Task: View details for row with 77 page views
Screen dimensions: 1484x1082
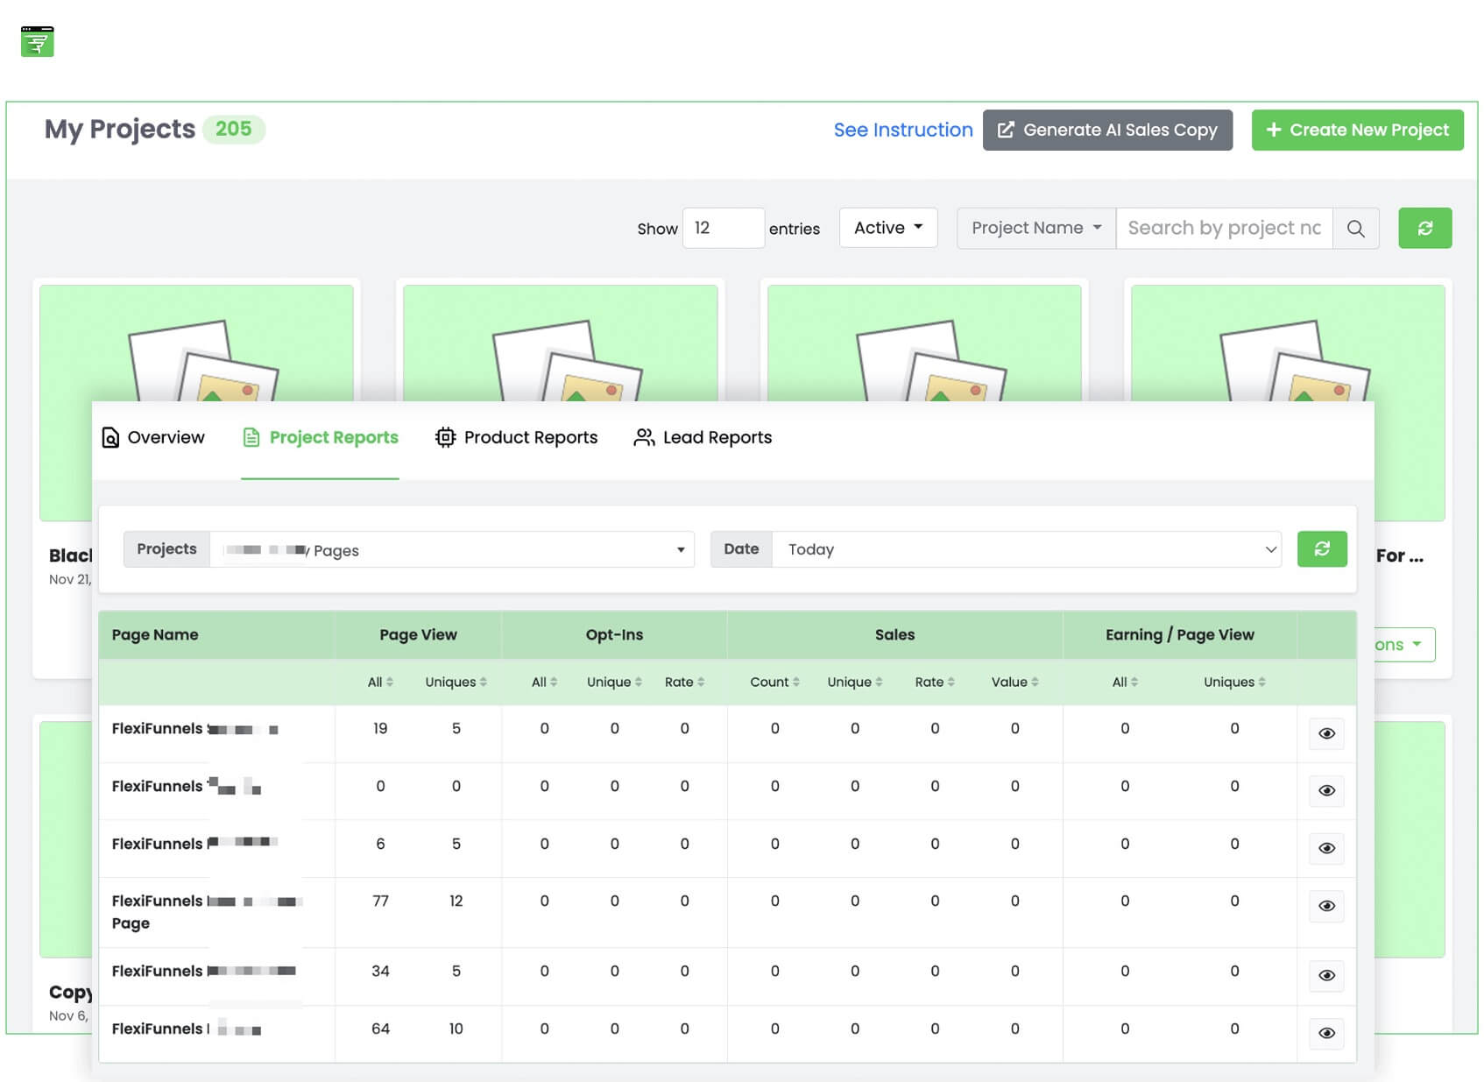Action: pyautogui.click(x=1326, y=906)
